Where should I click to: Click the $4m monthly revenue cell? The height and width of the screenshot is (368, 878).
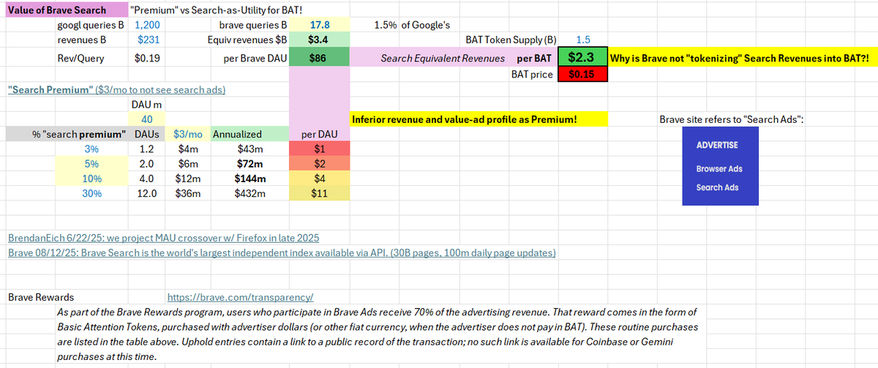point(188,149)
